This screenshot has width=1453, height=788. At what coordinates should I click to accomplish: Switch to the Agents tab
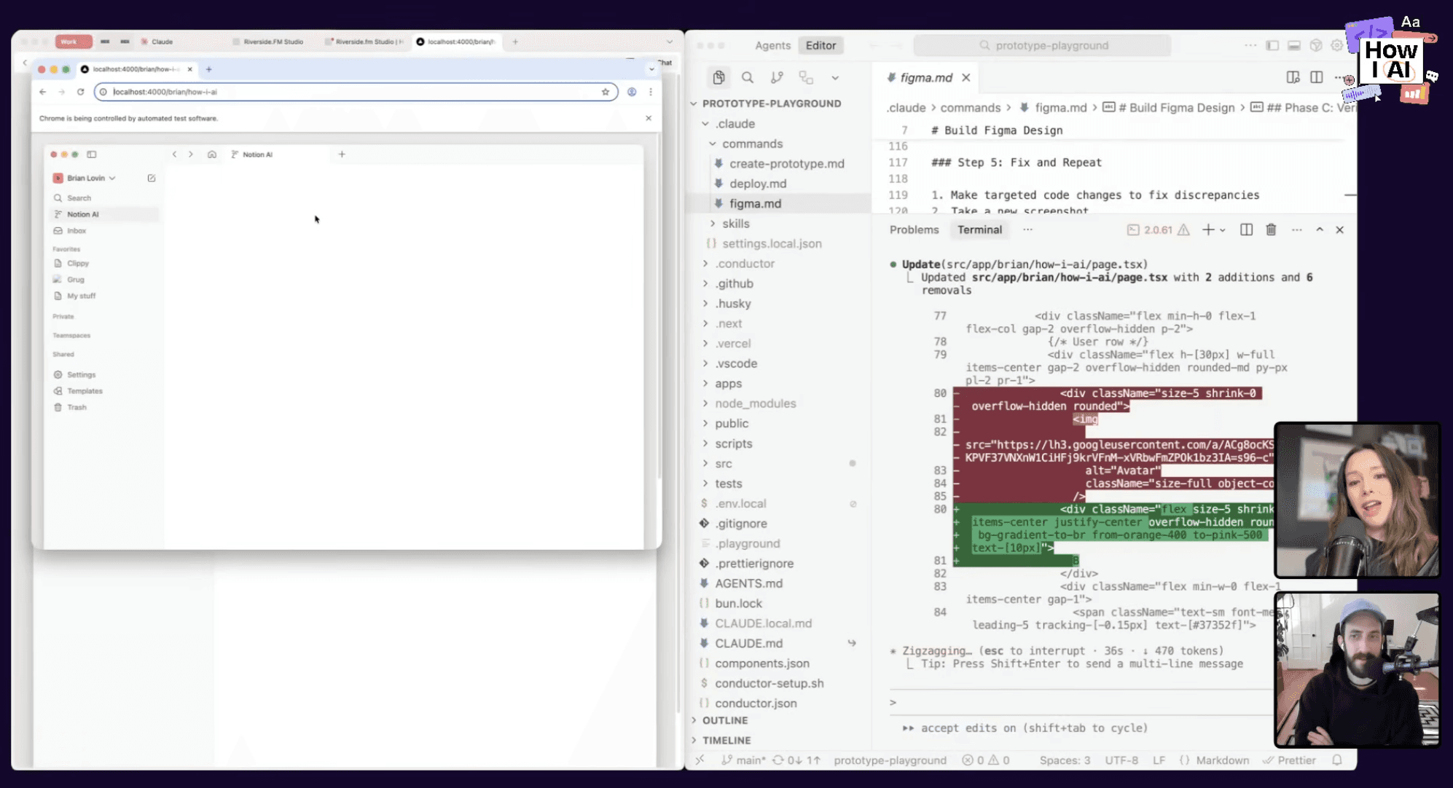tap(772, 45)
